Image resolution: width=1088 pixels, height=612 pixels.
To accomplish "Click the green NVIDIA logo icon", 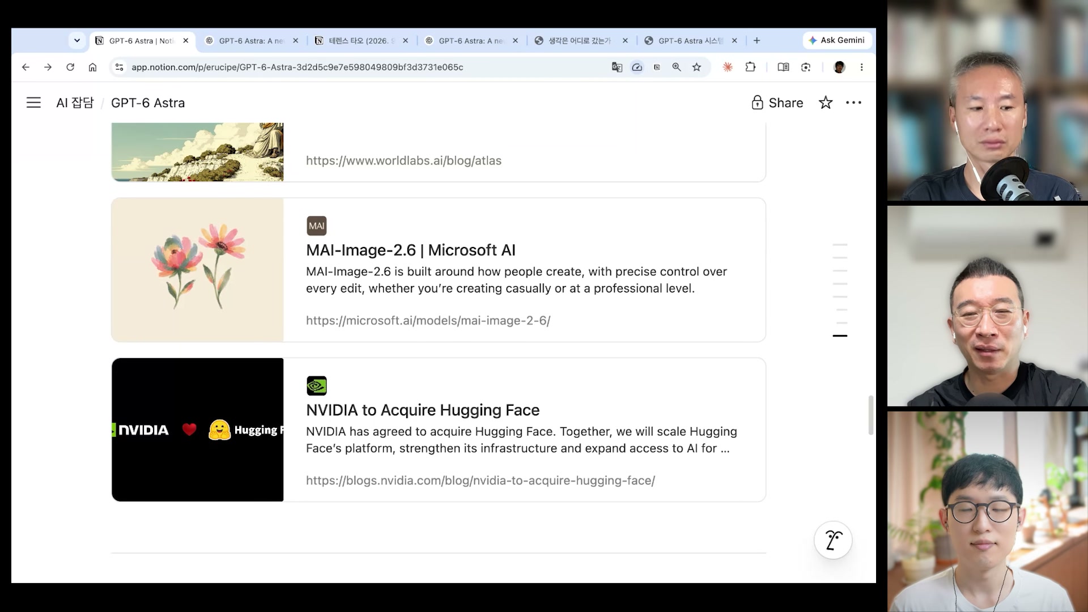I will (x=317, y=386).
